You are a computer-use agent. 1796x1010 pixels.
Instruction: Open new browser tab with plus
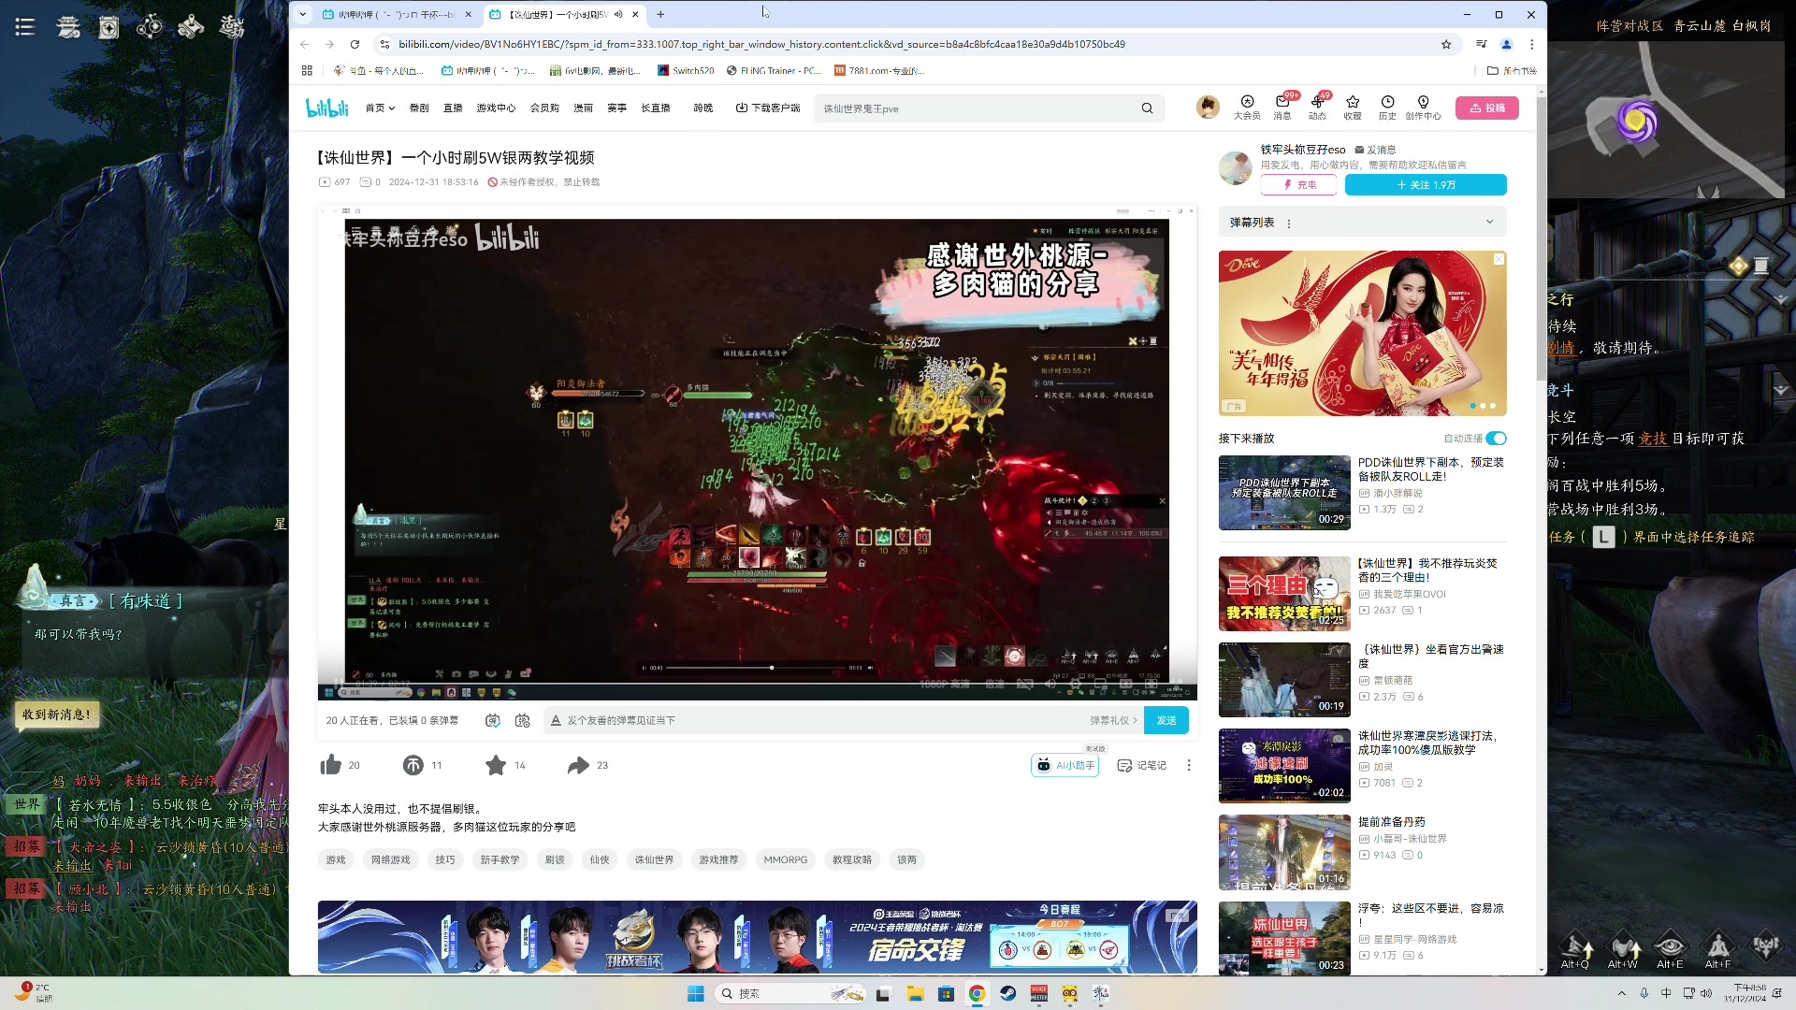tap(660, 14)
